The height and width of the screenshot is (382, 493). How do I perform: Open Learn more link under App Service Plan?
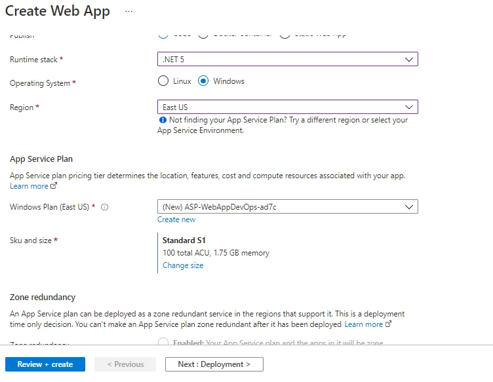point(29,186)
